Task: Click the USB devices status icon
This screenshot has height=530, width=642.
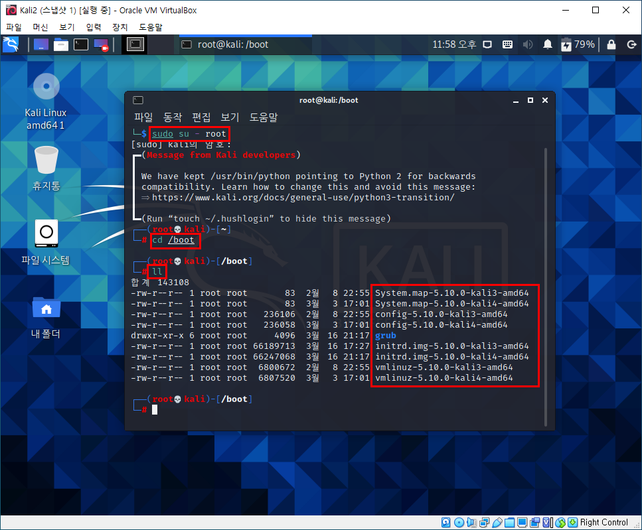Action: point(497,523)
